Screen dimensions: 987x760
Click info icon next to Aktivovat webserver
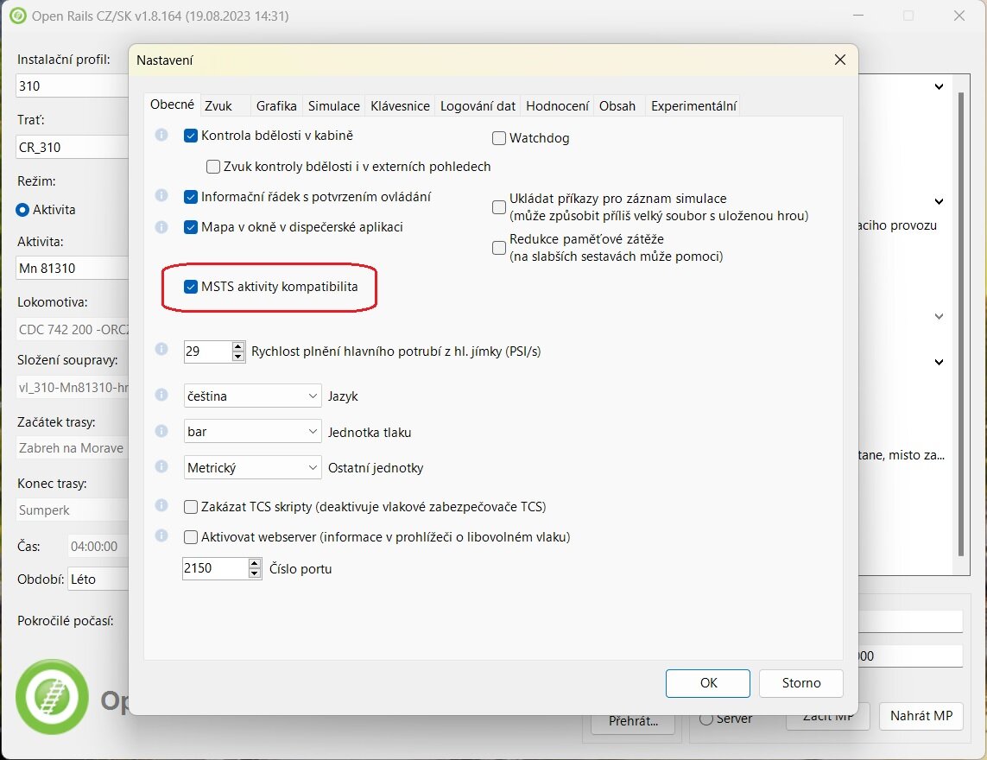(161, 535)
